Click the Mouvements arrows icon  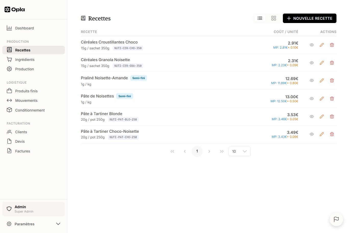coord(9,100)
